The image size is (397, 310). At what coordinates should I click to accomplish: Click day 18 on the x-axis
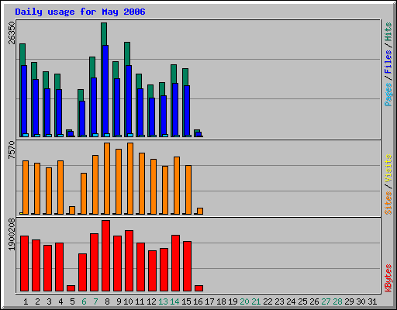(x=221, y=301)
